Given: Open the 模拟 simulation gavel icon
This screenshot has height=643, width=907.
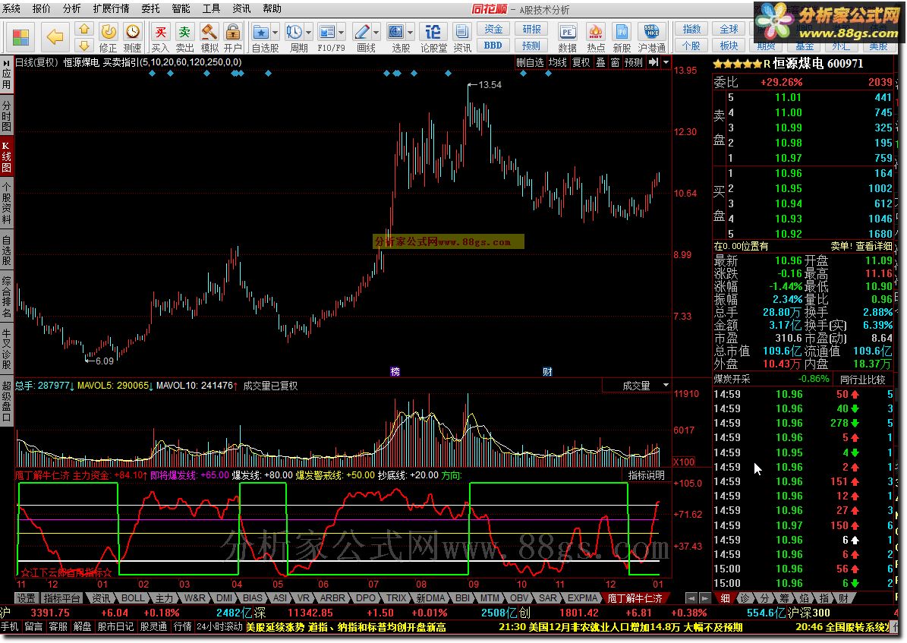Looking at the screenshot, I should click(x=209, y=32).
